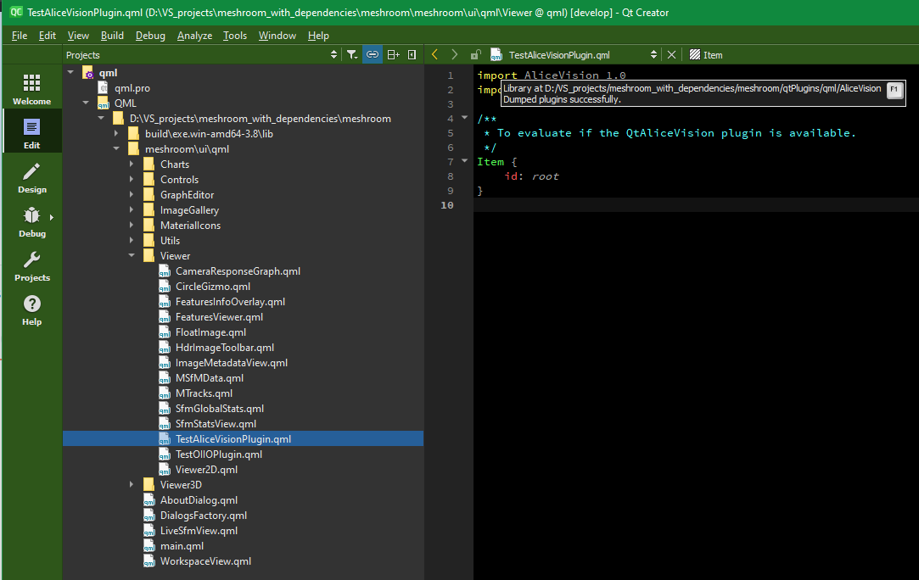Expand the Viewer3D folder
The image size is (919, 580).
tap(132, 484)
